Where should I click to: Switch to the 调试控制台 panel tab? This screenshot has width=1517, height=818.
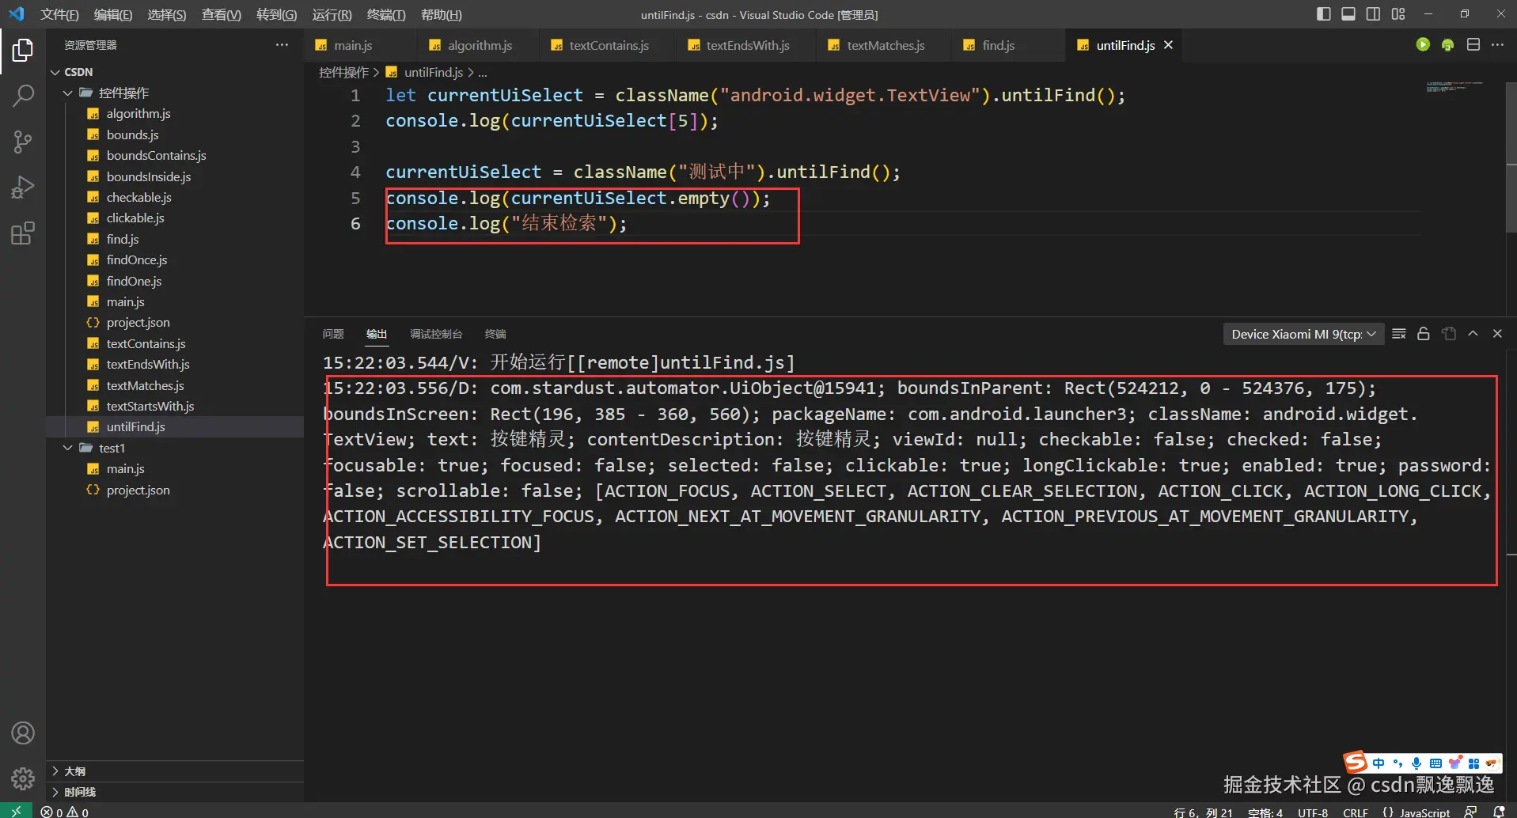pyautogui.click(x=435, y=334)
